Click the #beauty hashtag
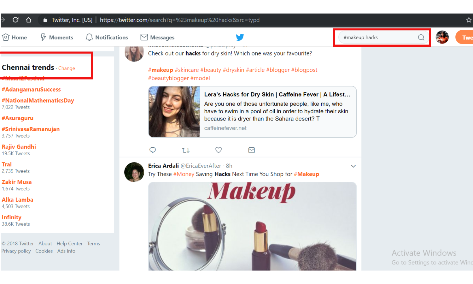 pyautogui.click(x=211, y=70)
